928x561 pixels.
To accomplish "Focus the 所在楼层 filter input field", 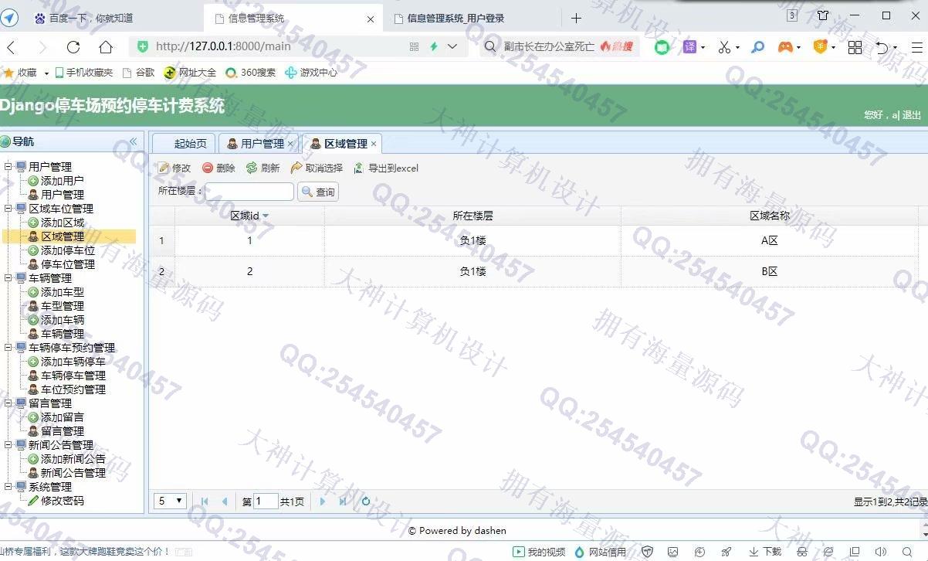I will click(249, 191).
